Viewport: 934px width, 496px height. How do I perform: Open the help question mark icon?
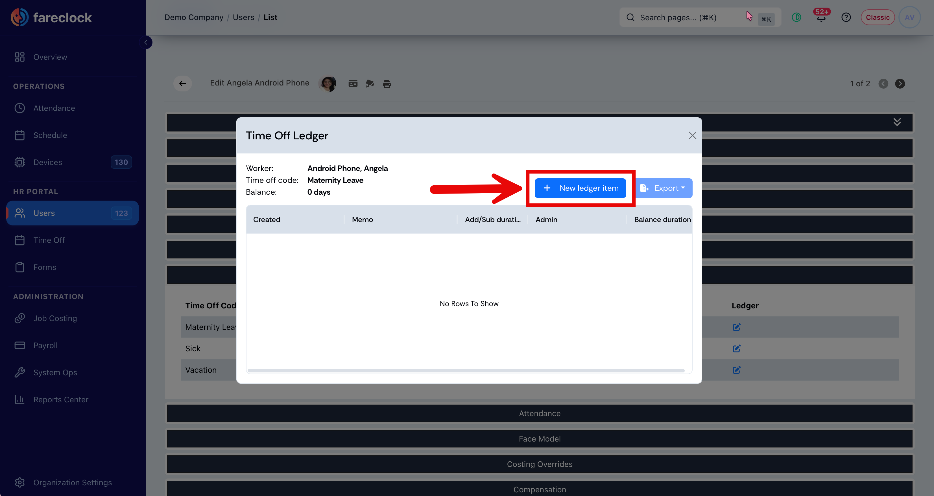point(846,17)
